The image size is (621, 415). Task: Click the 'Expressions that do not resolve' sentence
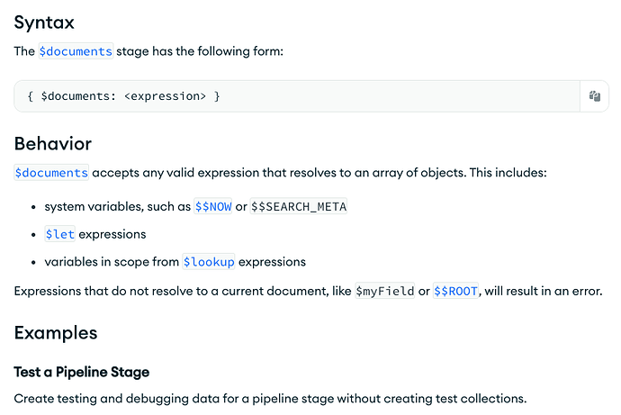[x=180, y=291]
